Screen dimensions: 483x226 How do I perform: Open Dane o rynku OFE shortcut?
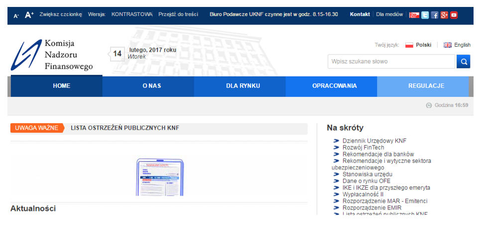pos(366,181)
